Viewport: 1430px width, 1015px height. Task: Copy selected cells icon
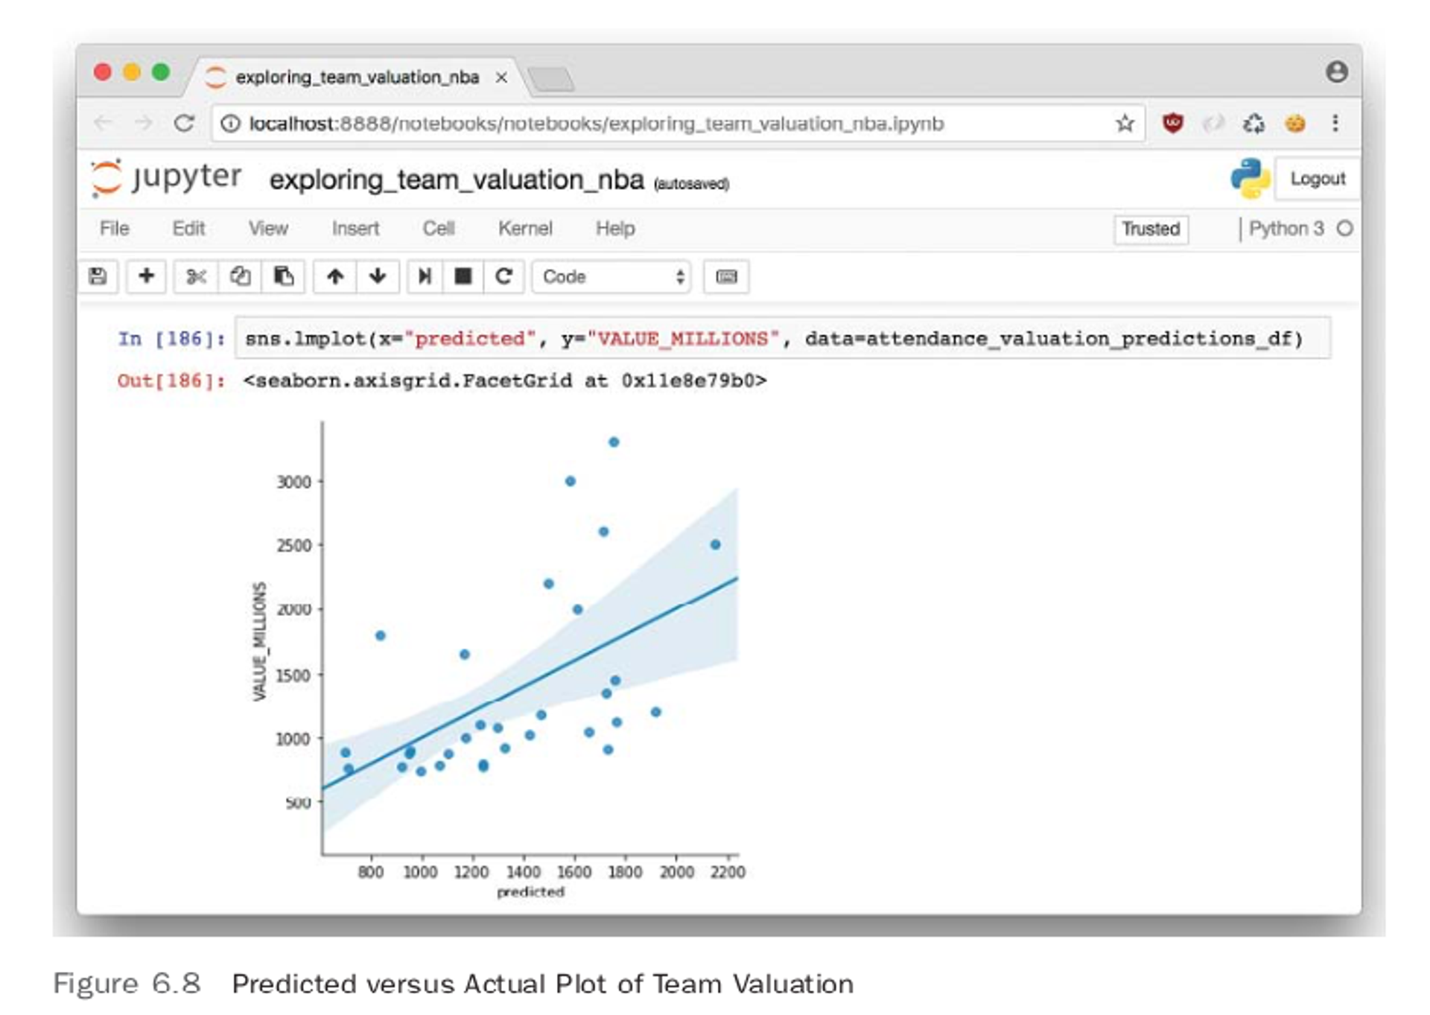[x=240, y=276]
